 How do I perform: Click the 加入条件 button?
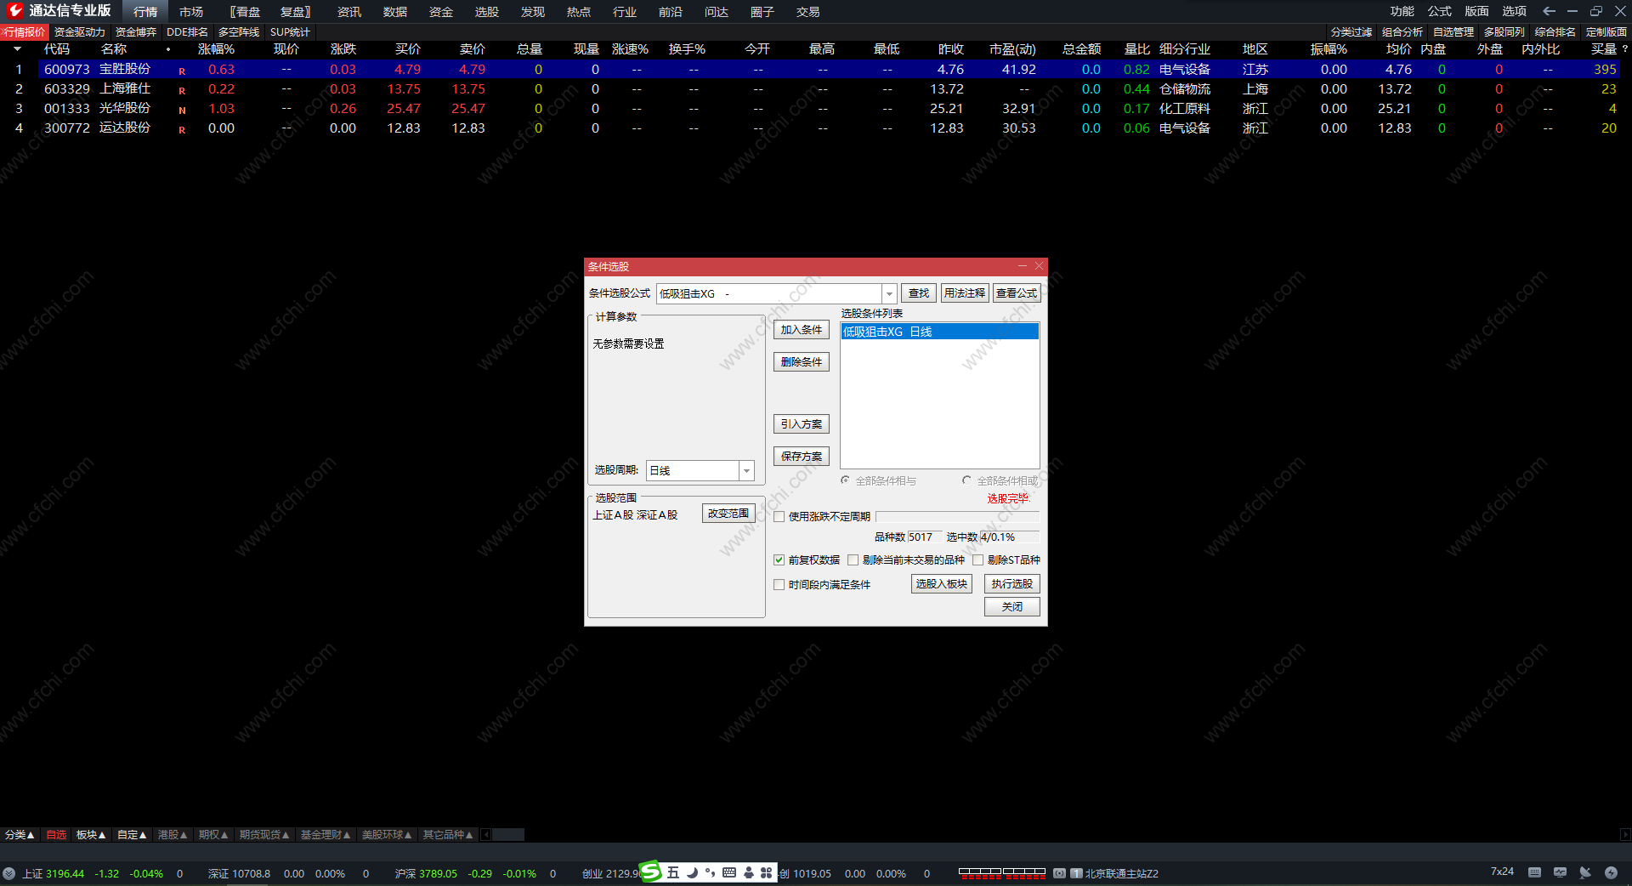tap(802, 330)
